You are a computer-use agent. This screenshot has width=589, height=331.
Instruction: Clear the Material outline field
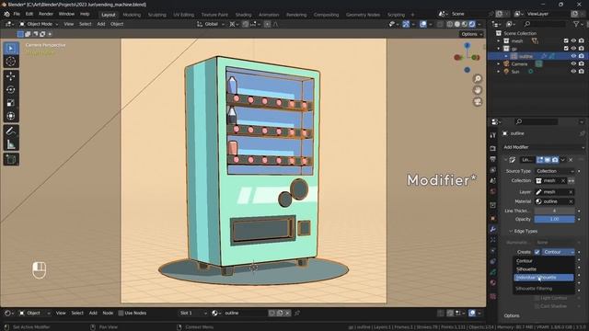pos(571,201)
